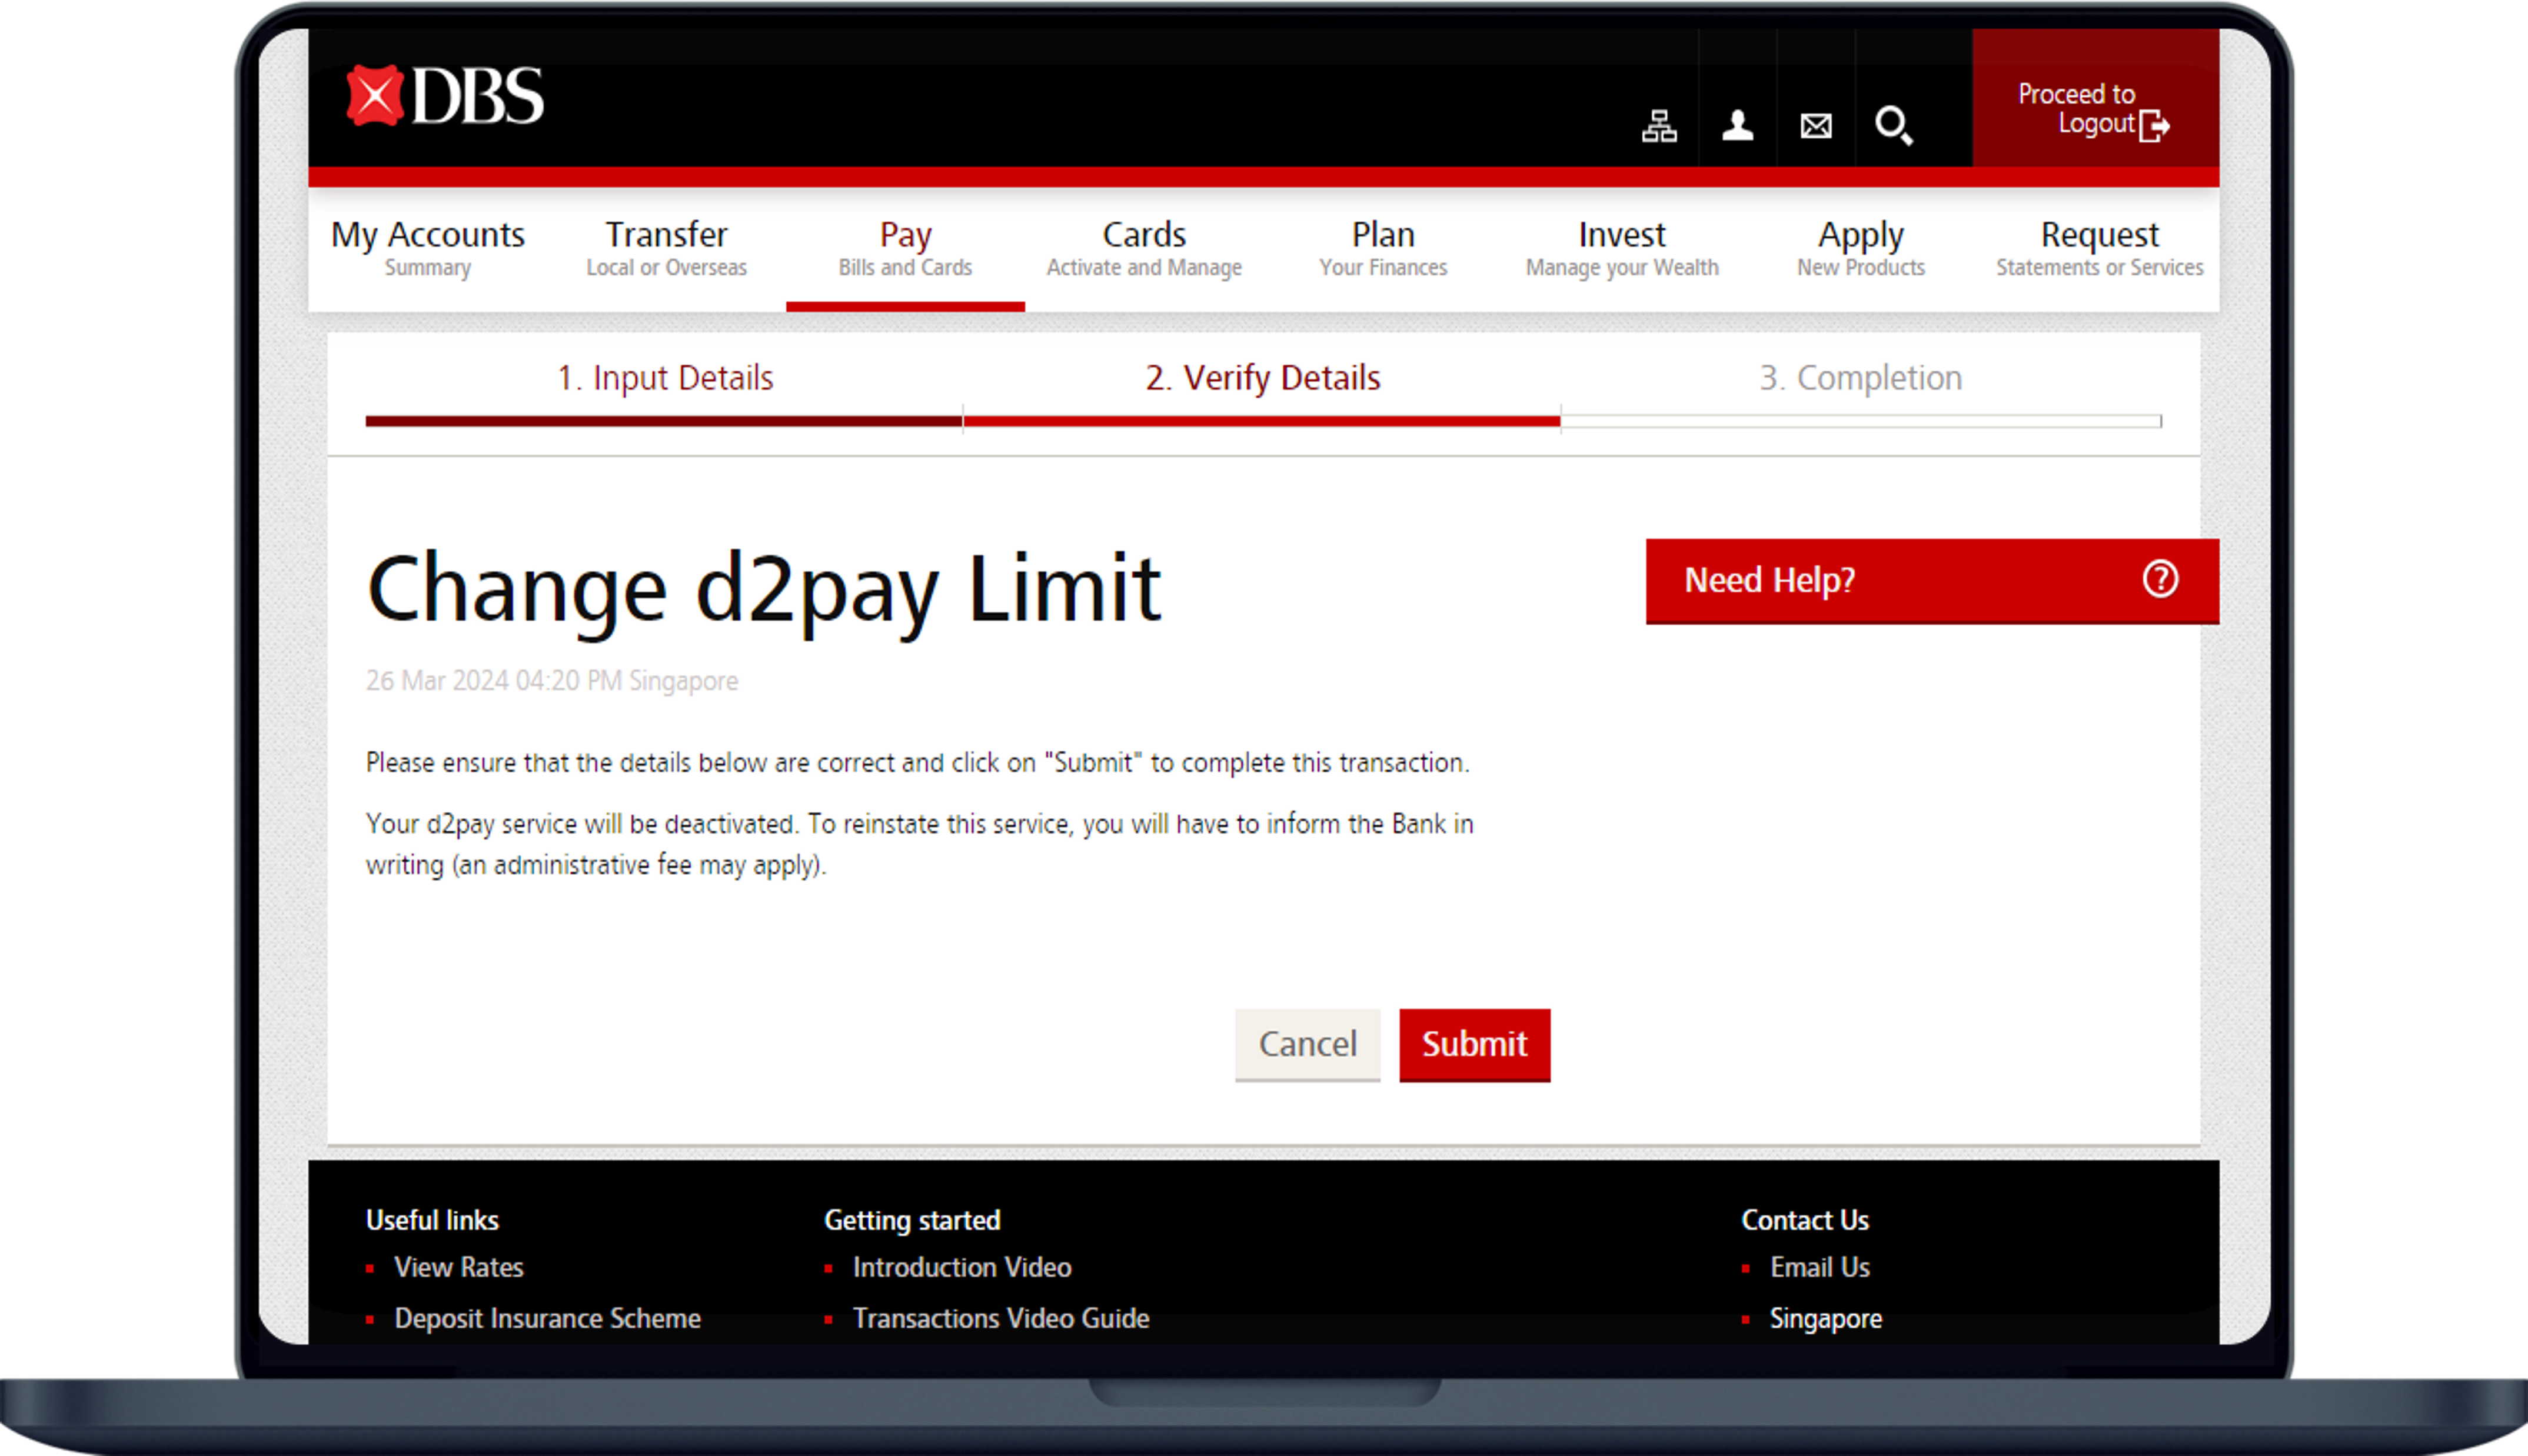Open Request Statements or Services menu

point(2100,248)
